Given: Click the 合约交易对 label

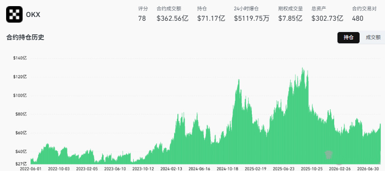Looking at the screenshot, I should coord(364,9).
